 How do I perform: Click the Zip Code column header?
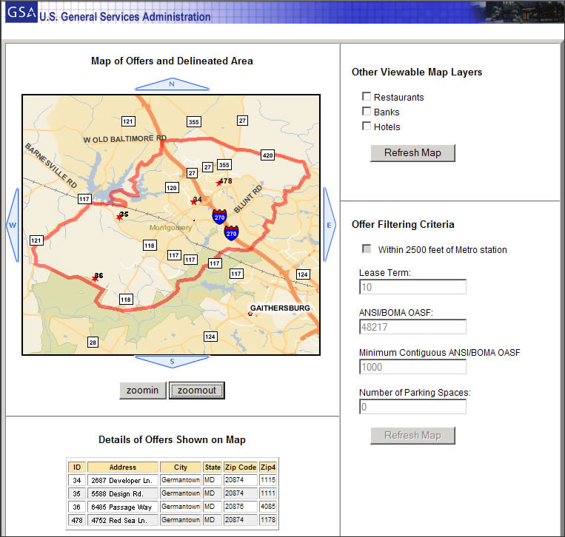241,467
